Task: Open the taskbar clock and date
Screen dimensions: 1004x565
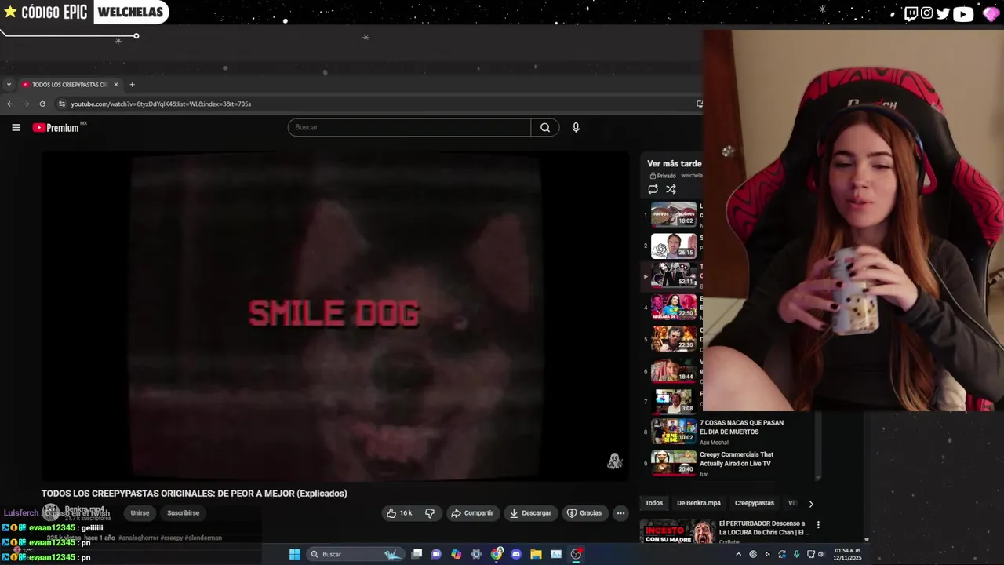Action: 848,554
